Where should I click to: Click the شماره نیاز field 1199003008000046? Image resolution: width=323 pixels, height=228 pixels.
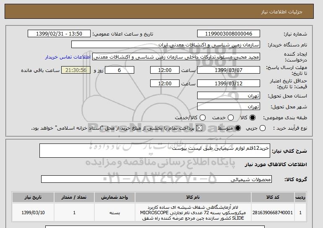(x=229, y=34)
